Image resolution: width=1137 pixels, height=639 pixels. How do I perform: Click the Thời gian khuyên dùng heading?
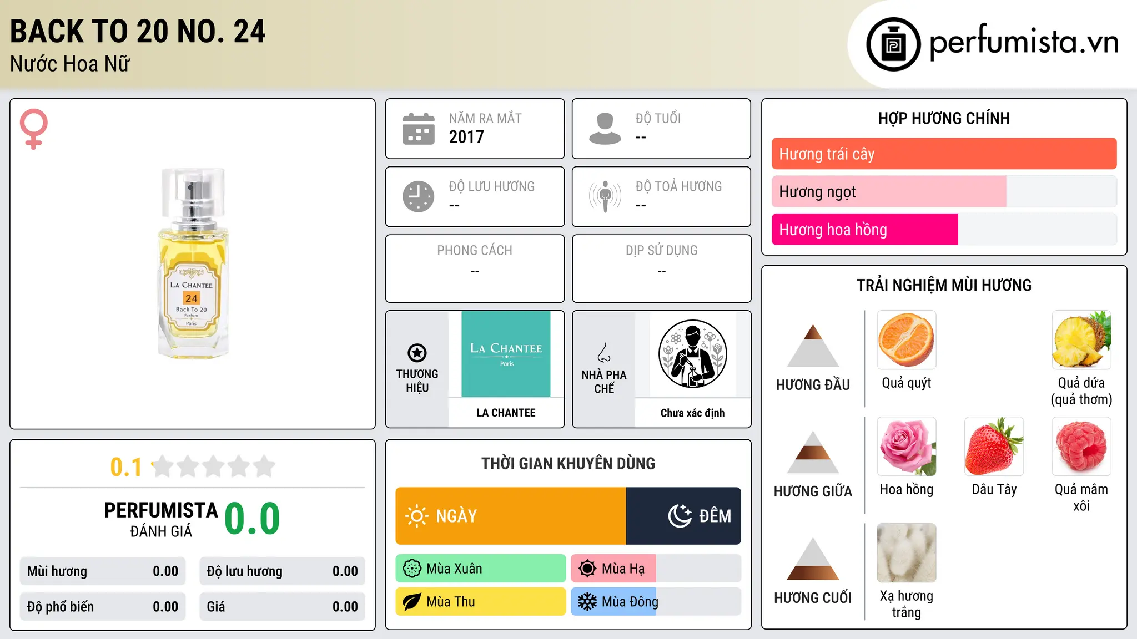click(568, 463)
